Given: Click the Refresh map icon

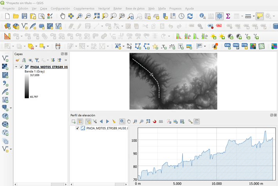Looking at the screenshot, I should pos(190,16).
